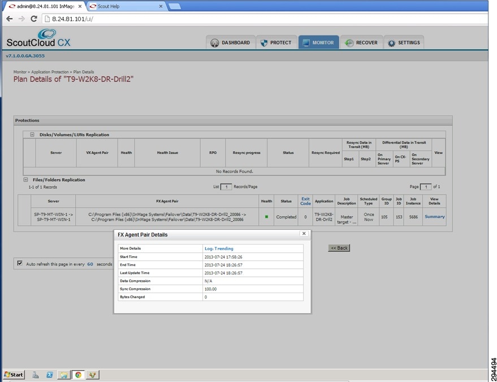
Task: Click the Page number input field
Action: pyautogui.click(x=426, y=187)
